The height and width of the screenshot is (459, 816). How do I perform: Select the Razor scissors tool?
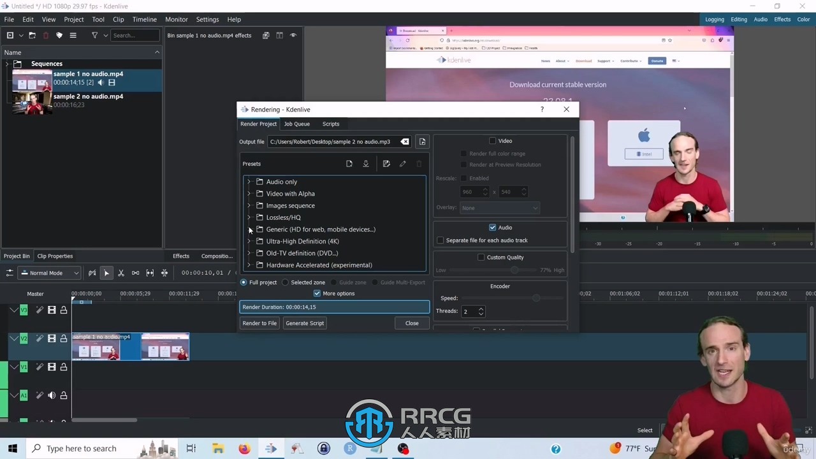pyautogui.click(x=120, y=273)
